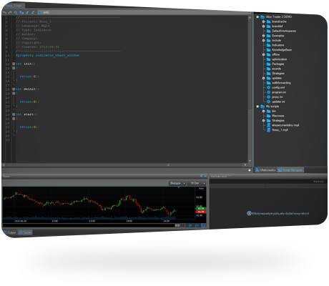Click the editor horizontal scrollbar thumb
The height and width of the screenshot is (286, 329).
pos(168,165)
